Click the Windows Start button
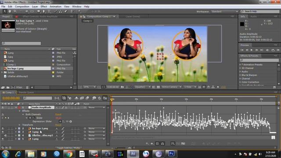 (x=5, y=154)
